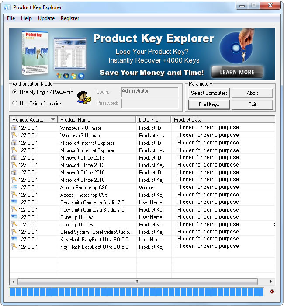Click the Microsoft Office 2013 Product ID row icon
Image resolution: width=284 pixels, height=306 pixels.
(x=14, y=158)
